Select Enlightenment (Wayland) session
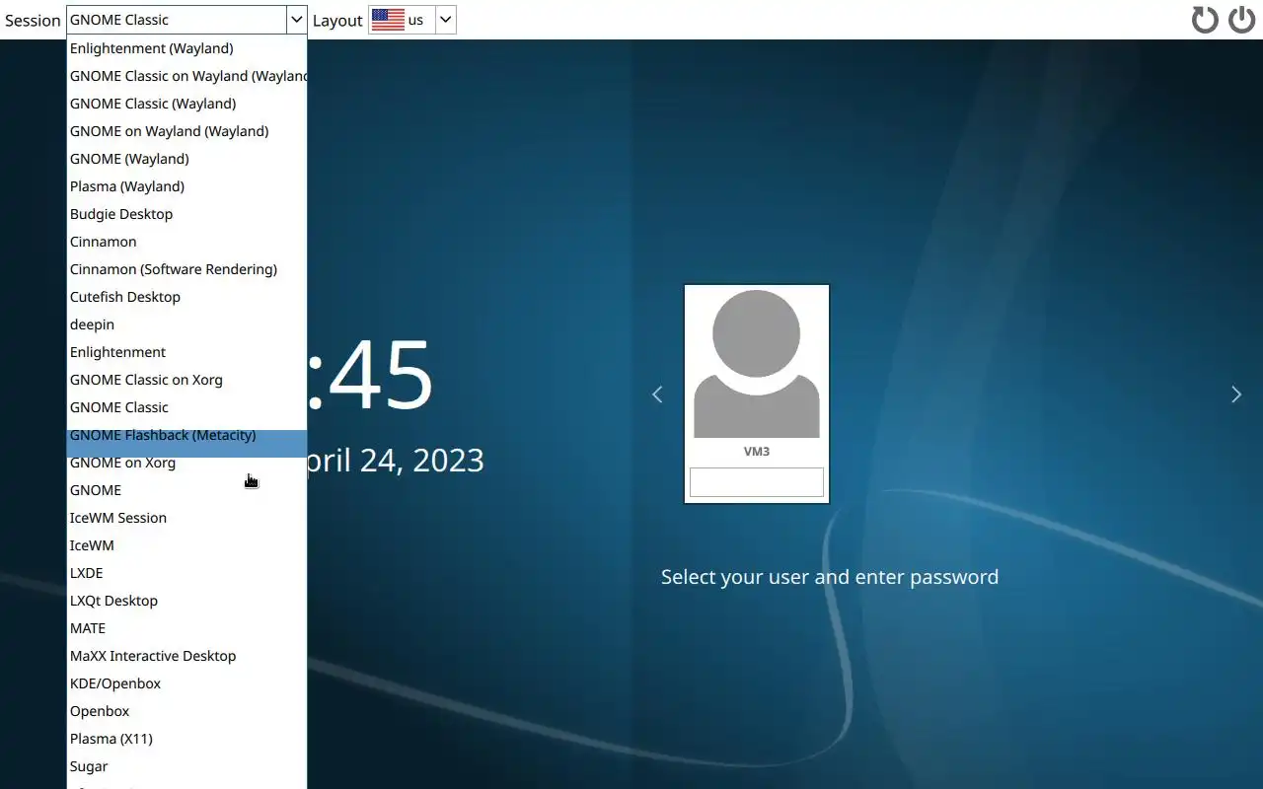This screenshot has width=1263, height=789. [186, 48]
